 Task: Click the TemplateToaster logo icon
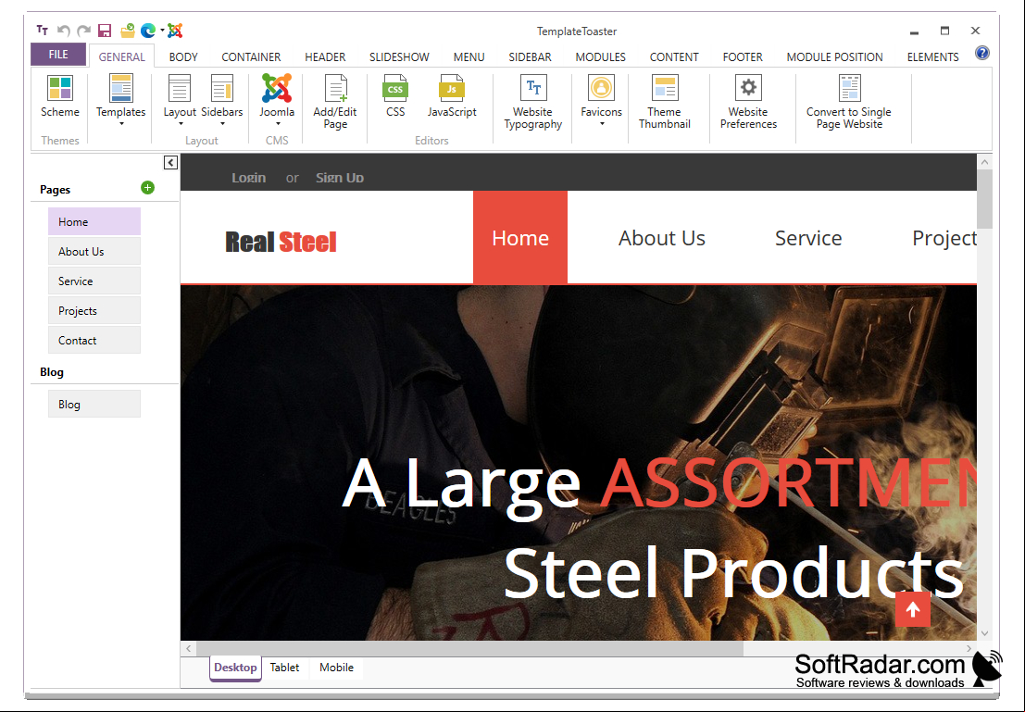tap(43, 30)
